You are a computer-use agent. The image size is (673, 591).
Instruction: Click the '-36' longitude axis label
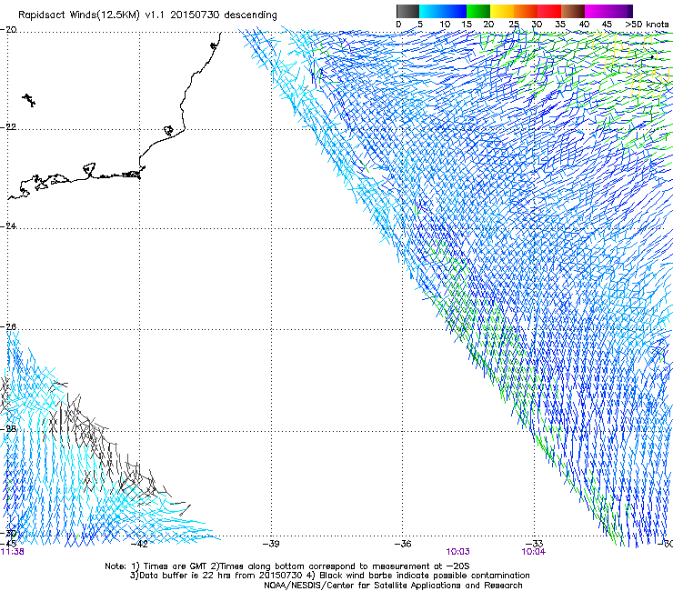[403, 544]
